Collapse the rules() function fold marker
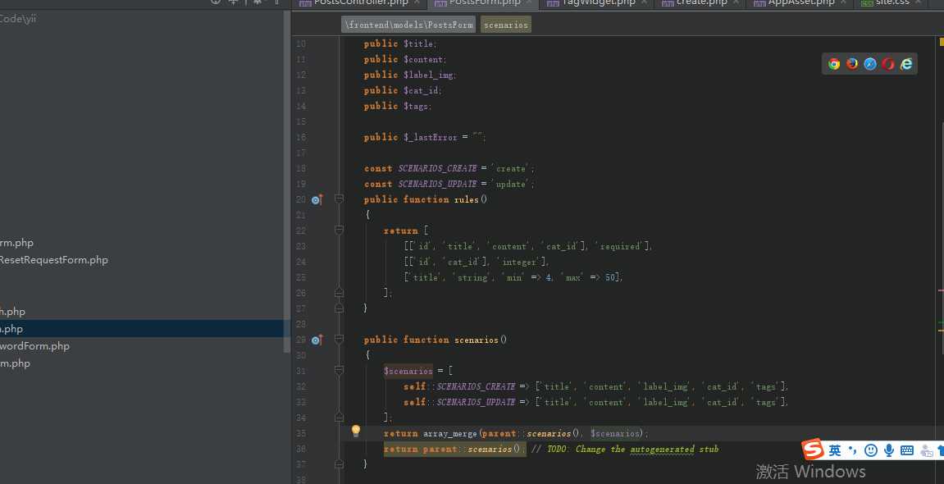 pos(339,199)
